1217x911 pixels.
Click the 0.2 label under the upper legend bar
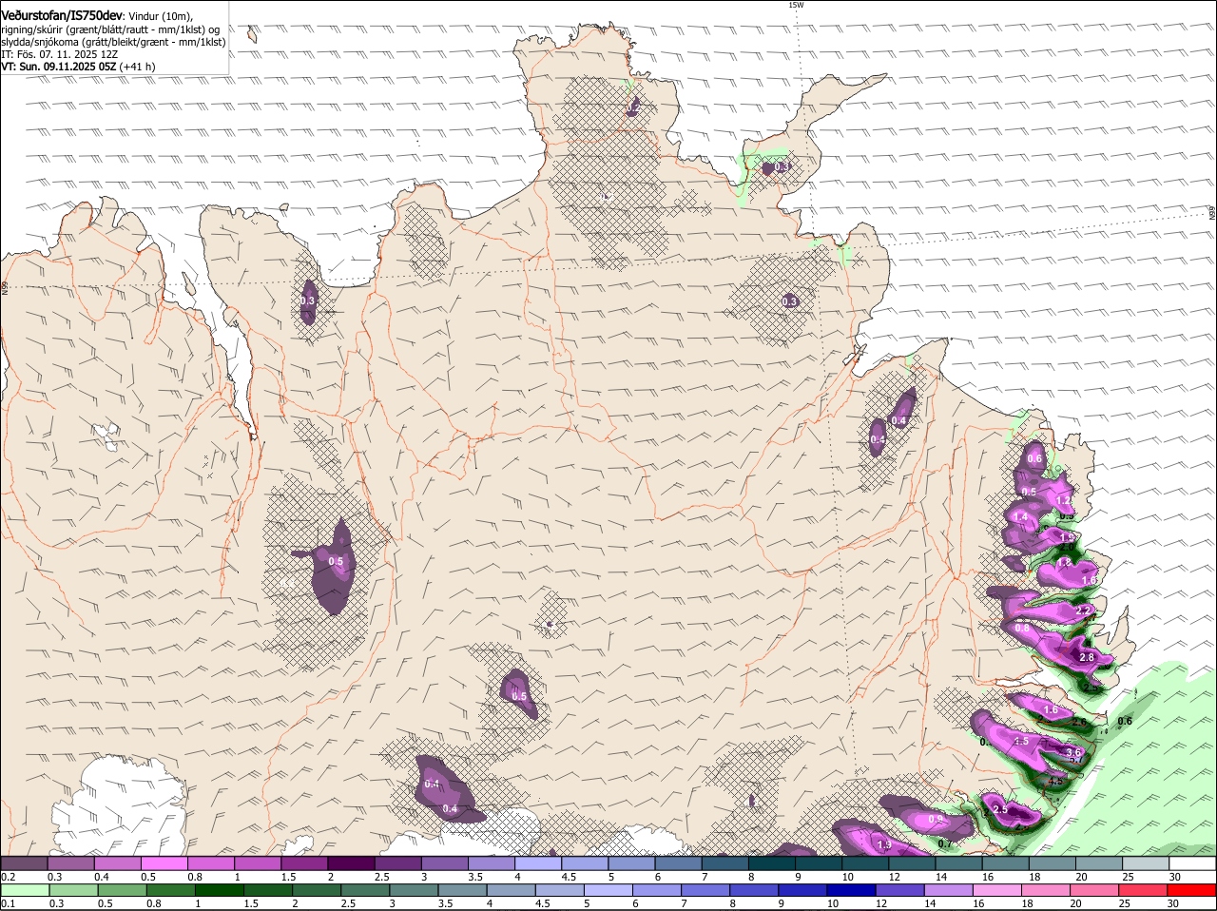click(x=9, y=876)
